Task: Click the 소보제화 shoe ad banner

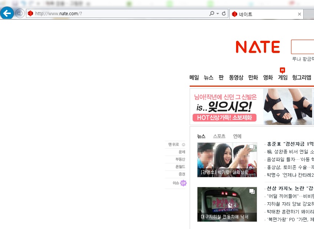Action: (252, 107)
